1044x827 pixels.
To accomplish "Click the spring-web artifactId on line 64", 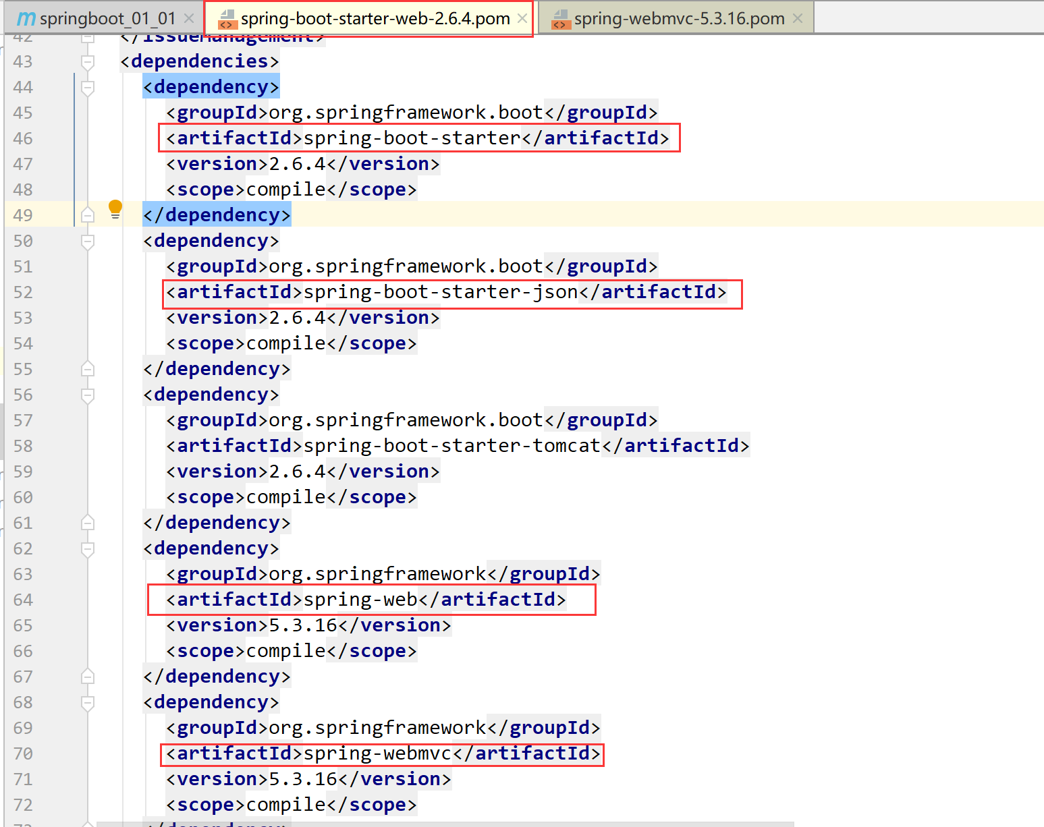I will pyautogui.click(x=360, y=600).
